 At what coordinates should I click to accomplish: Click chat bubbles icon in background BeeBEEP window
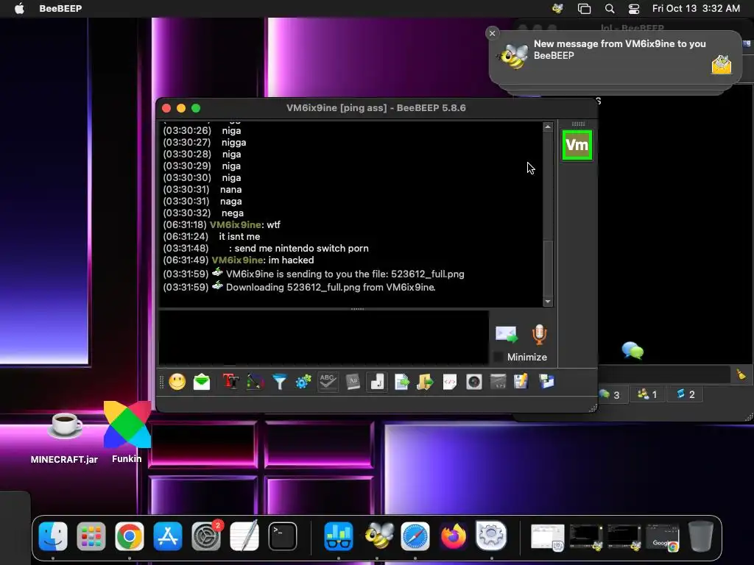point(633,351)
